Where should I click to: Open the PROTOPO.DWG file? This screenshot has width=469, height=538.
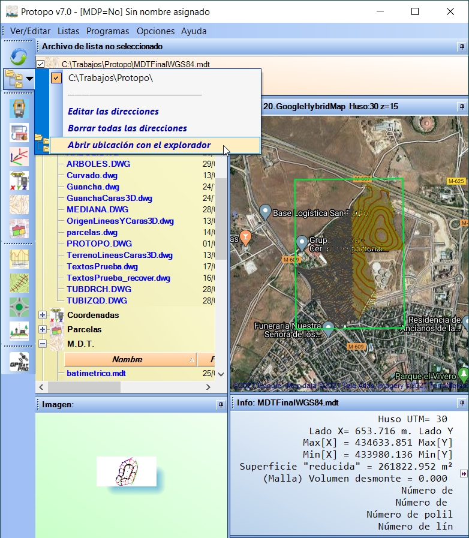[99, 244]
